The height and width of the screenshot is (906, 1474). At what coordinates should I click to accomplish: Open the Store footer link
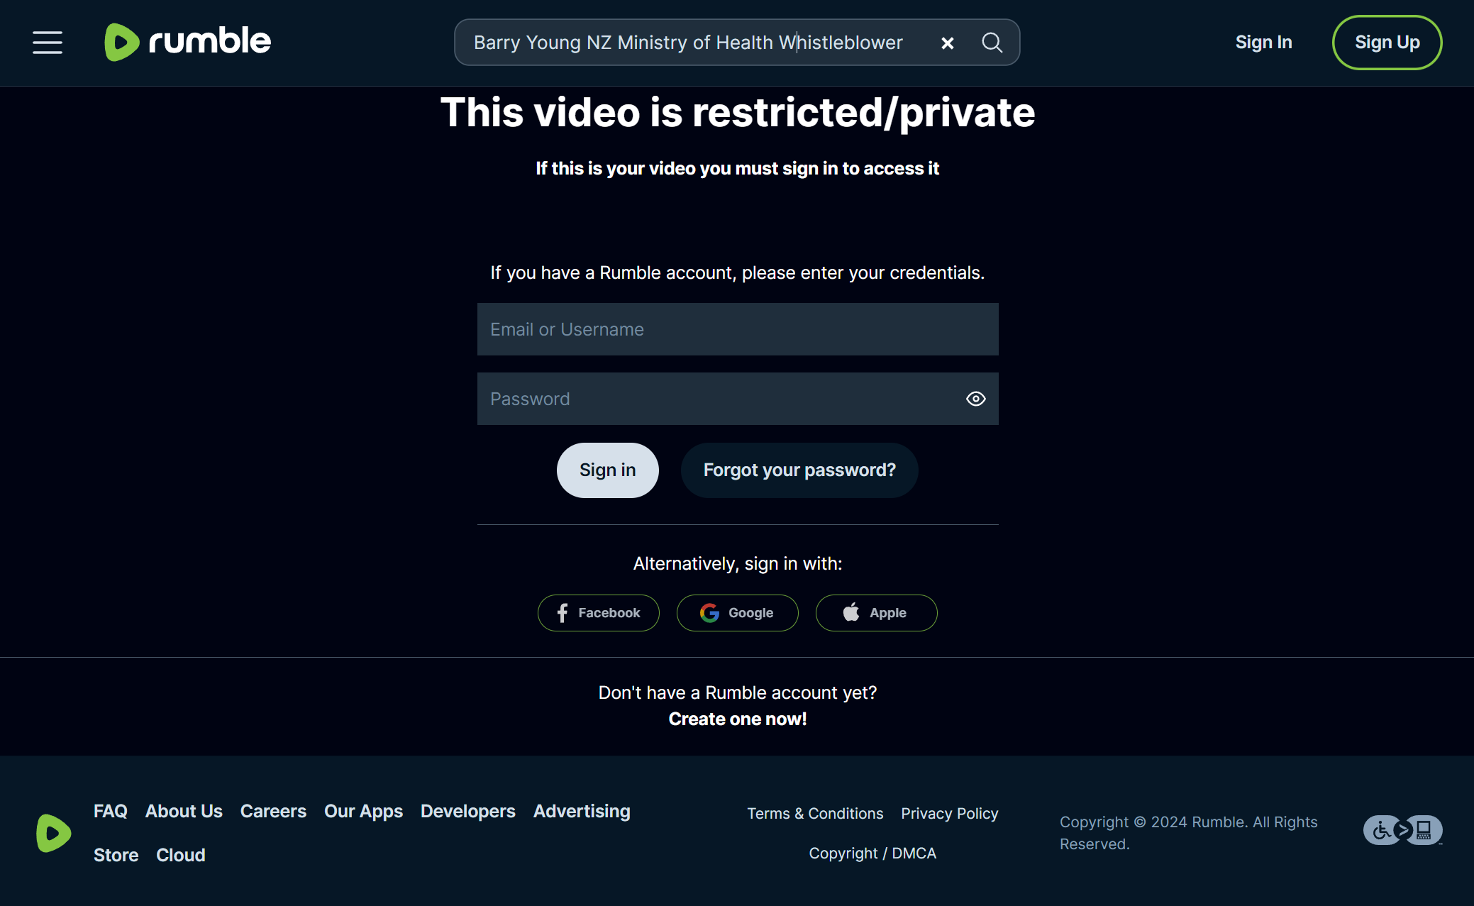[116, 855]
